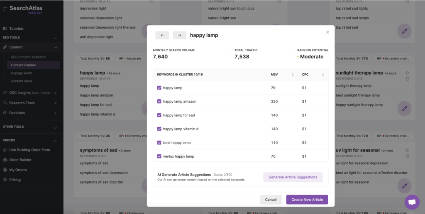Uncheck the happy lamp amazon keyword
Image resolution: width=425 pixels, height=214 pixels.
click(159, 101)
